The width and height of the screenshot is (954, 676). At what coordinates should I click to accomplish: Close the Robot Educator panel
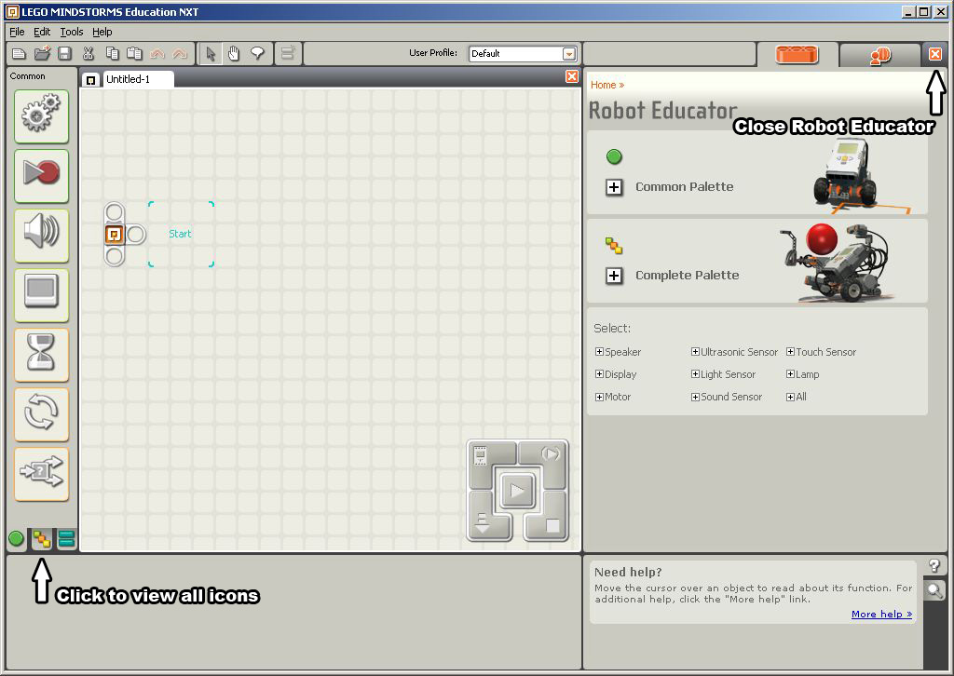pyautogui.click(x=935, y=54)
